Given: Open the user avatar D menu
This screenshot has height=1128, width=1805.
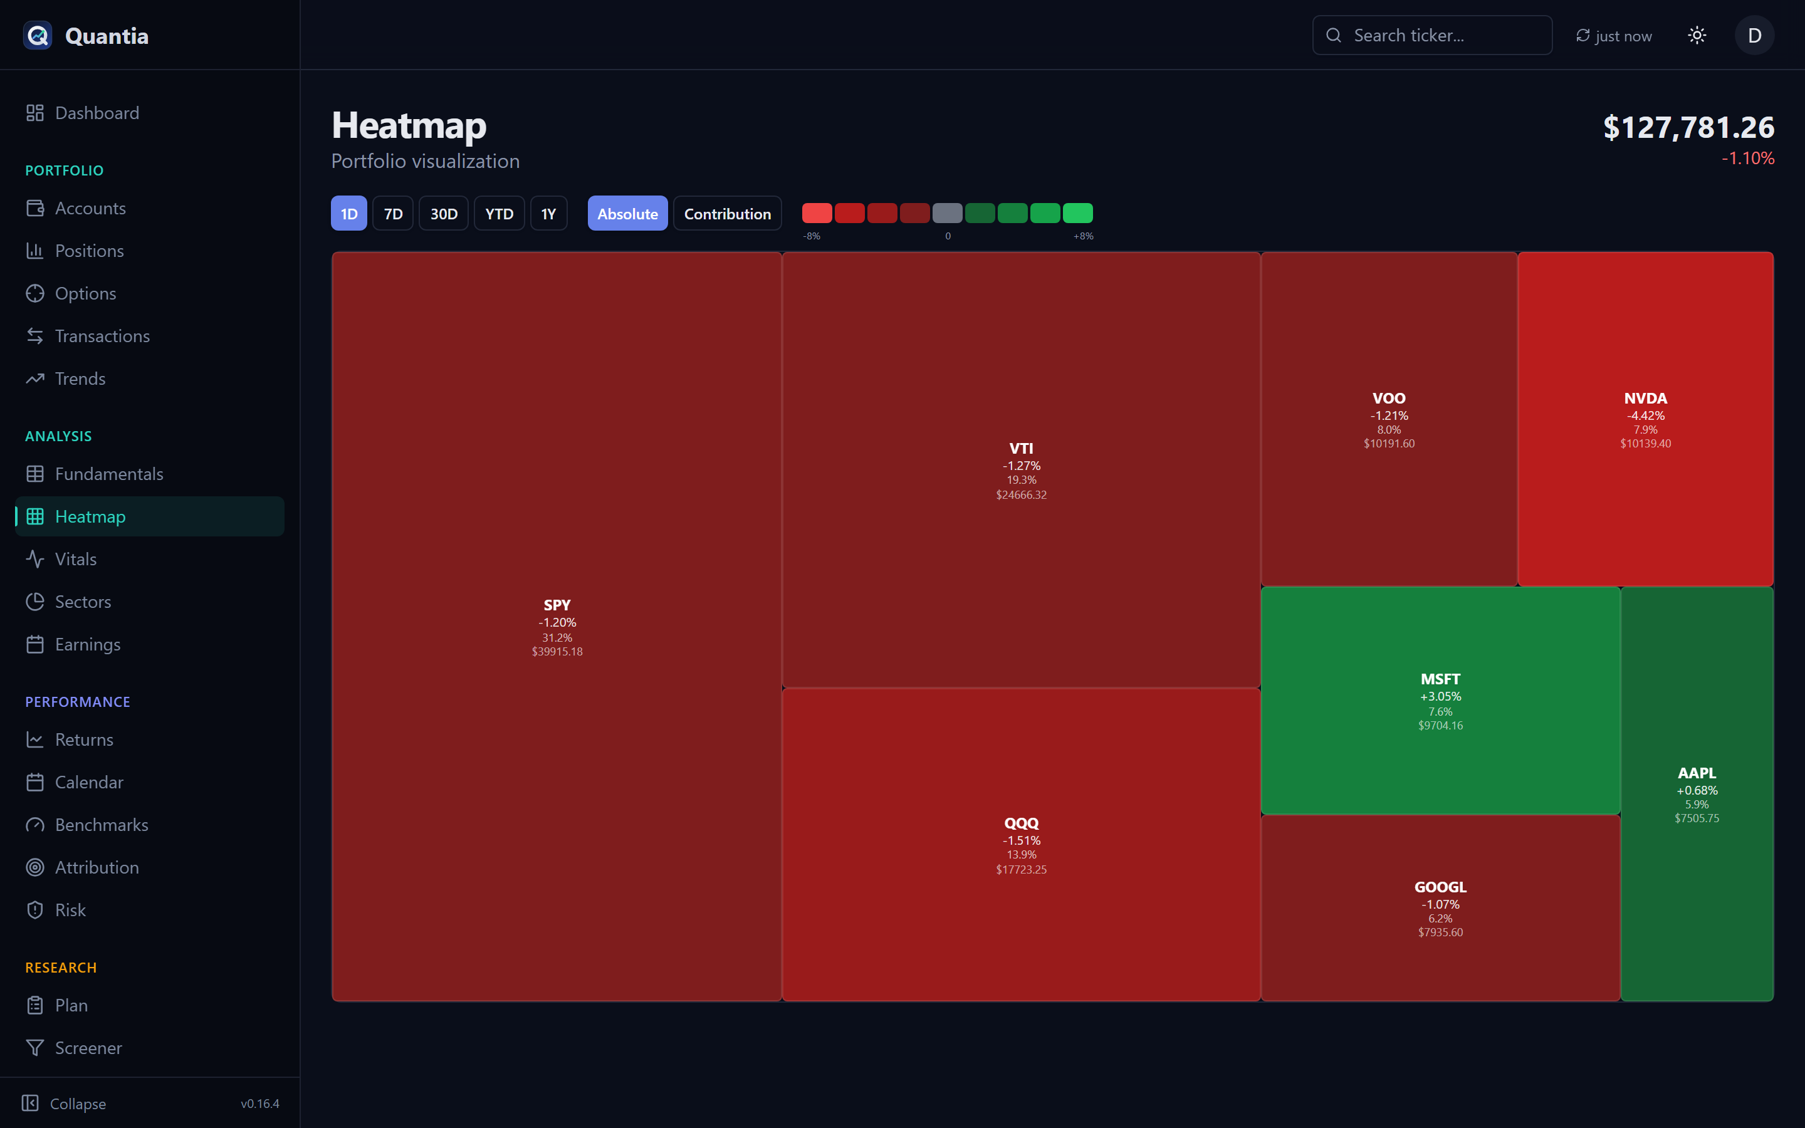Looking at the screenshot, I should (x=1754, y=35).
